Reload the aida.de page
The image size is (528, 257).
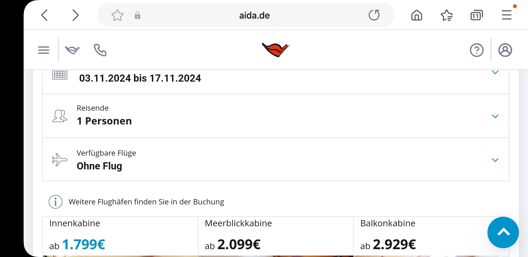click(x=374, y=15)
